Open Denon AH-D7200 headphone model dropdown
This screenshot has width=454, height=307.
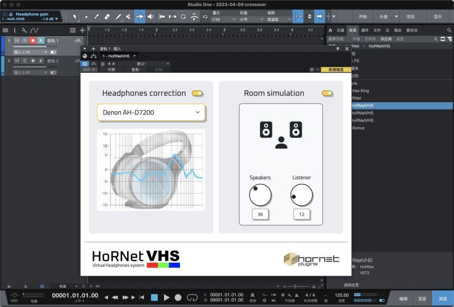151,112
